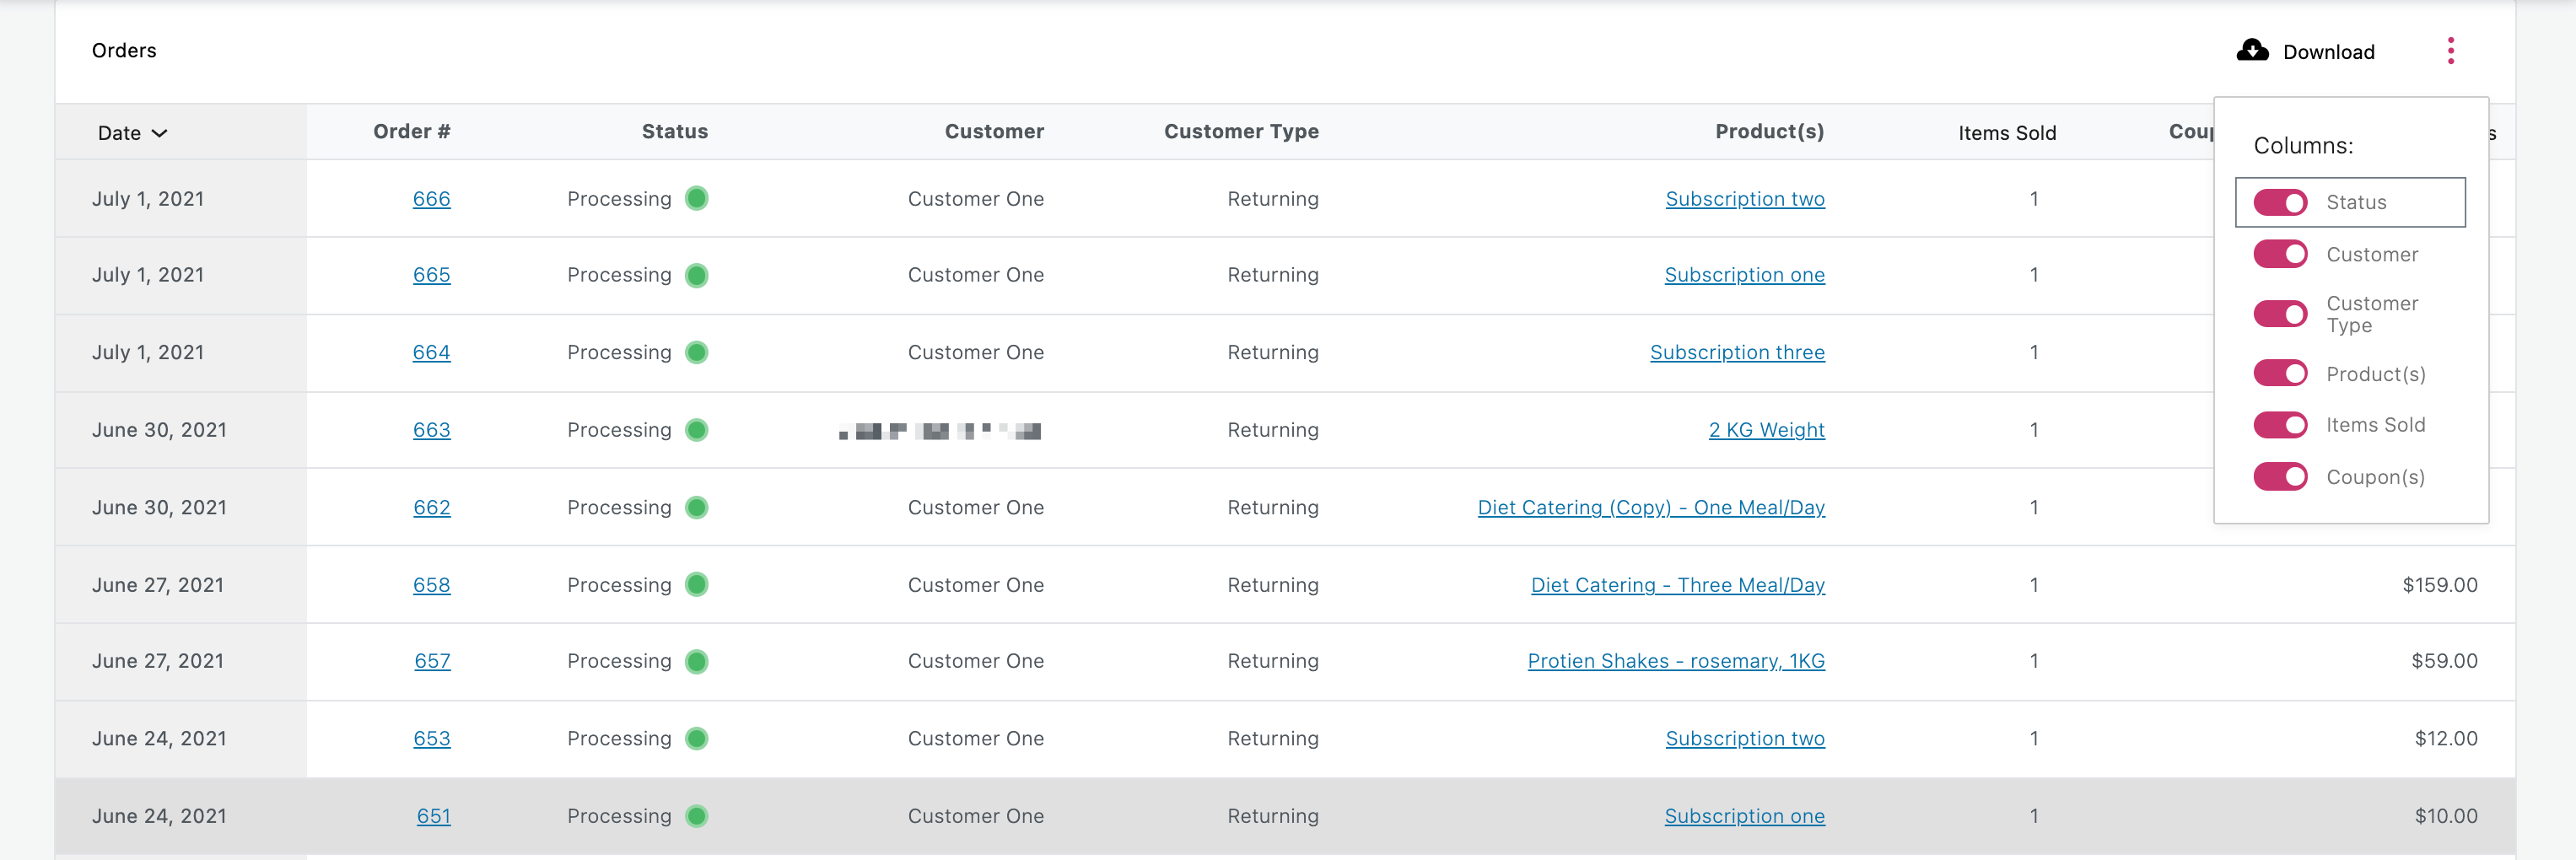
Task: Click the Download cloud icon
Action: pyautogui.click(x=2251, y=50)
